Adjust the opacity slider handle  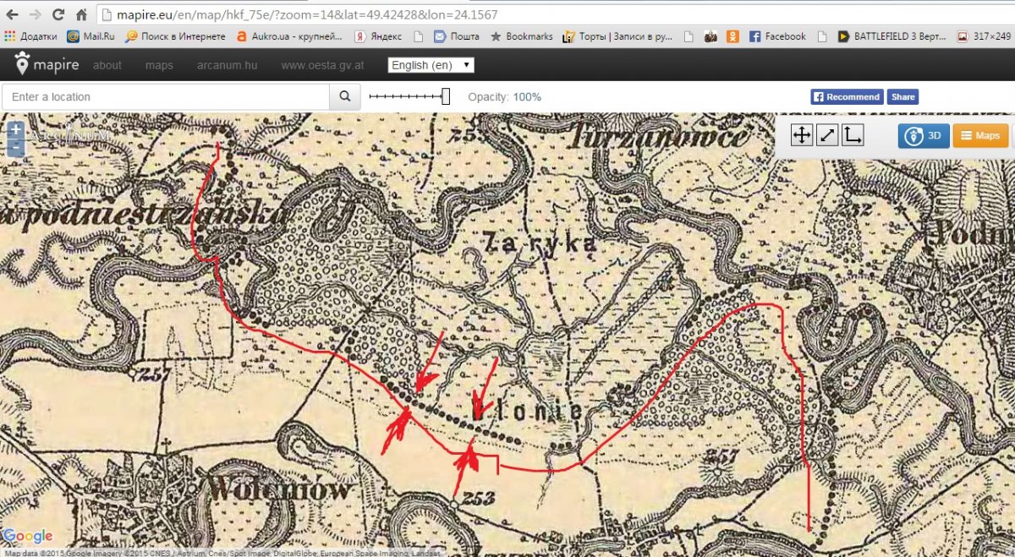(x=446, y=97)
